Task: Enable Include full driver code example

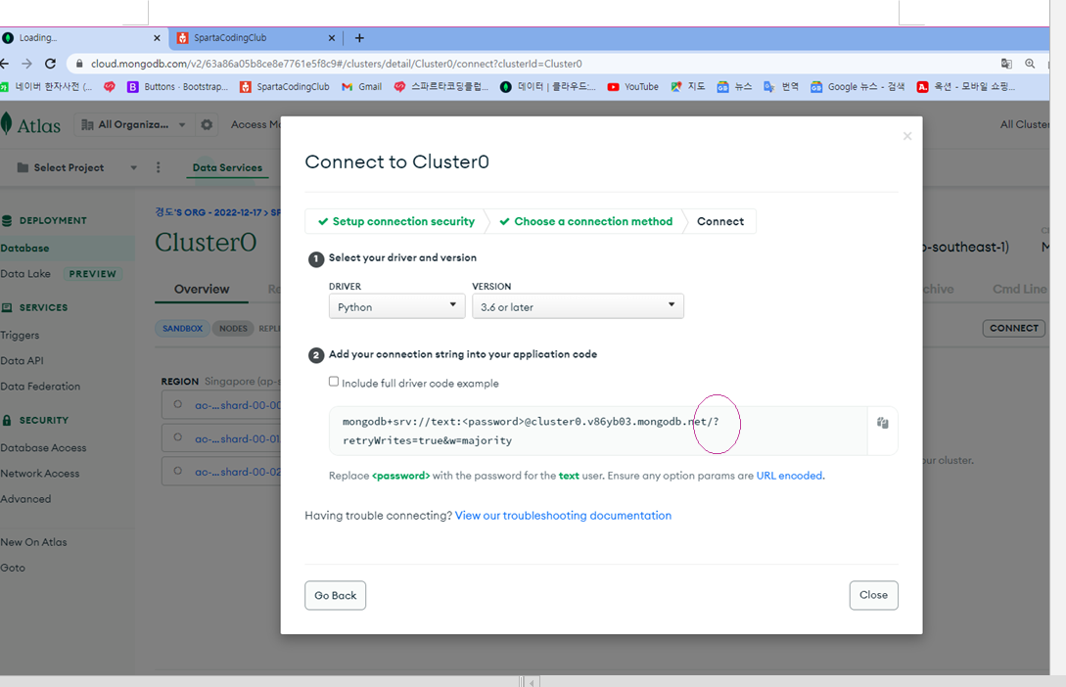Action: click(334, 382)
